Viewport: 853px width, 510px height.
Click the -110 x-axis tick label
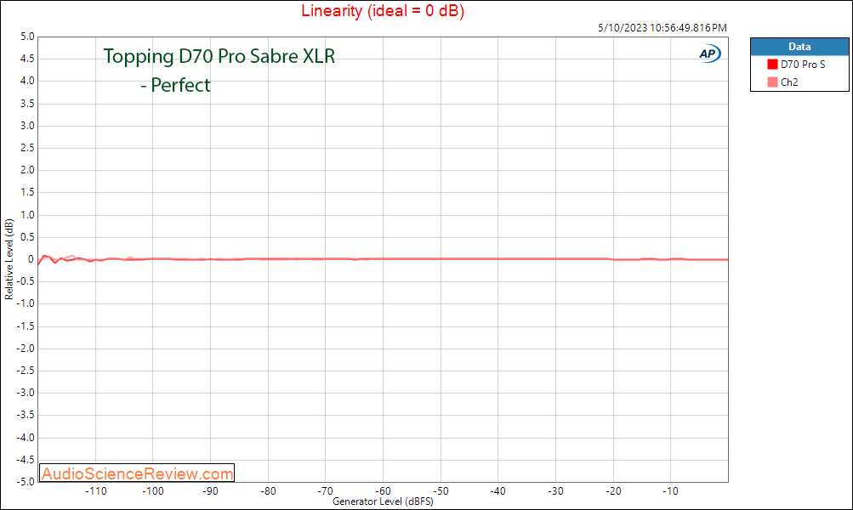pos(96,491)
